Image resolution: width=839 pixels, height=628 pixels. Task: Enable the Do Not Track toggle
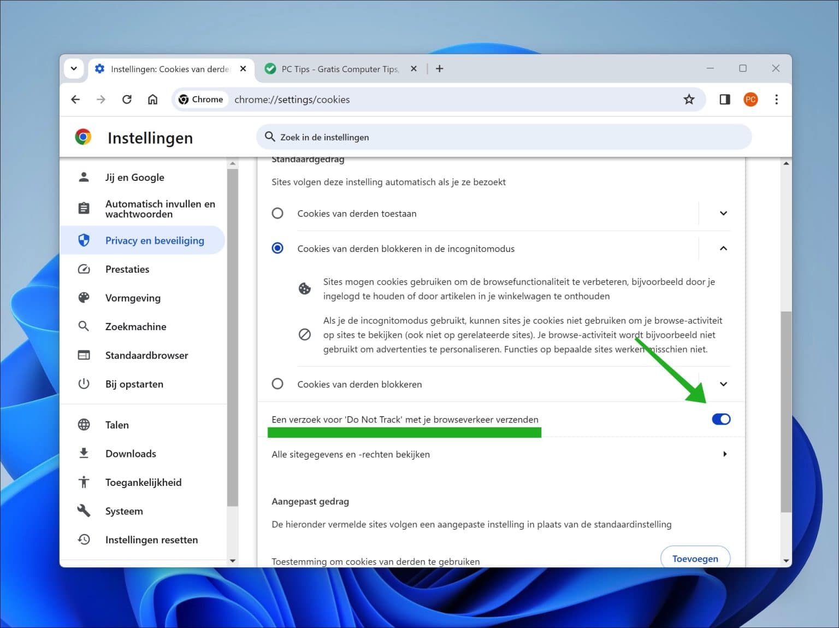coord(721,419)
